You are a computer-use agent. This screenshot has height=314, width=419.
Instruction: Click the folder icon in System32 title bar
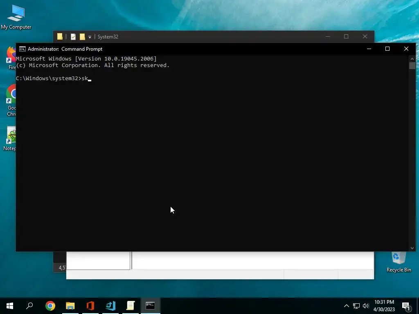[60, 36]
